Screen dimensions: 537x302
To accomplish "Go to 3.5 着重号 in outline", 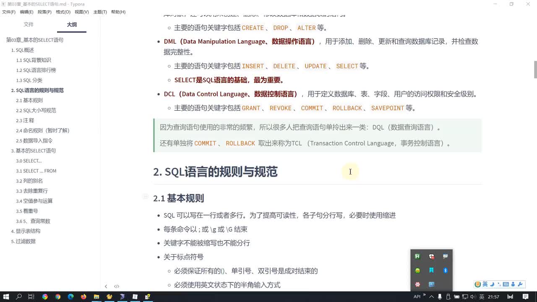I will 27,211.
